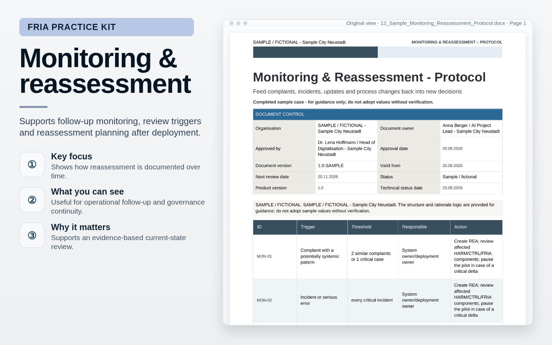Click the Trigger column header
The width and height of the screenshot is (552, 345).
[x=322, y=227]
